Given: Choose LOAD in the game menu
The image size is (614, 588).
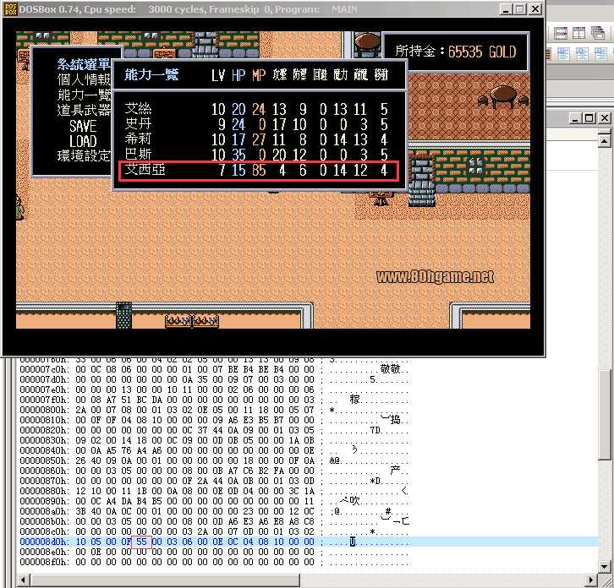Looking at the screenshot, I should [83, 141].
